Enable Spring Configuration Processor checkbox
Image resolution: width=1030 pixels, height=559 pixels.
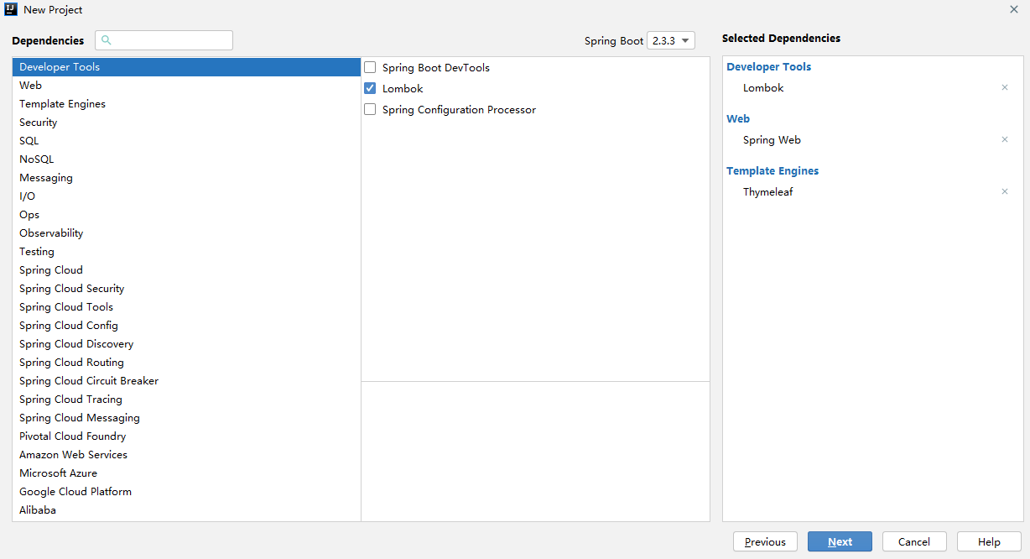coord(370,109)
